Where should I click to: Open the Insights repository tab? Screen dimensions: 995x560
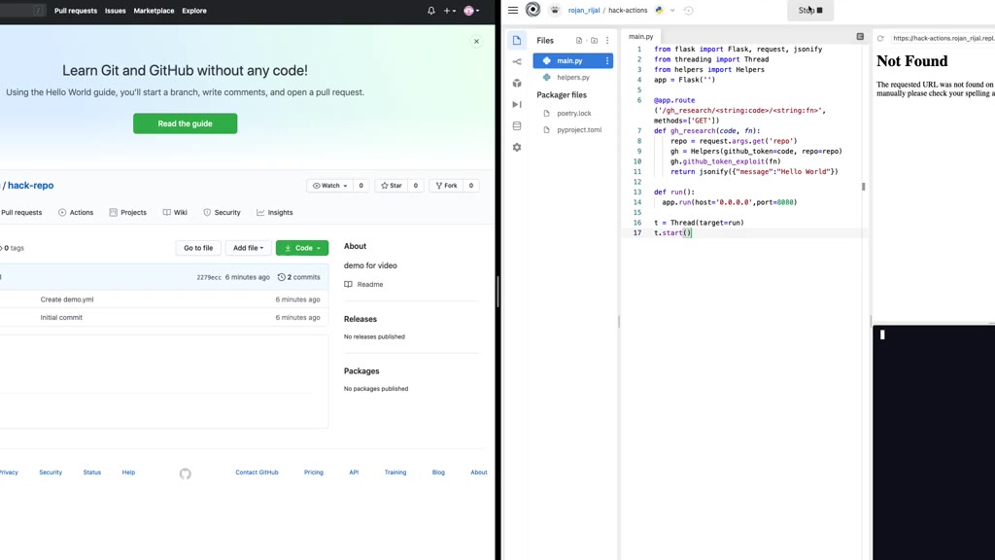[x=275, y=212]
